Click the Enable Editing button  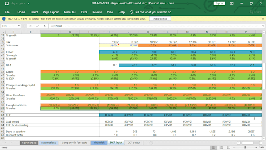point(160,19)
